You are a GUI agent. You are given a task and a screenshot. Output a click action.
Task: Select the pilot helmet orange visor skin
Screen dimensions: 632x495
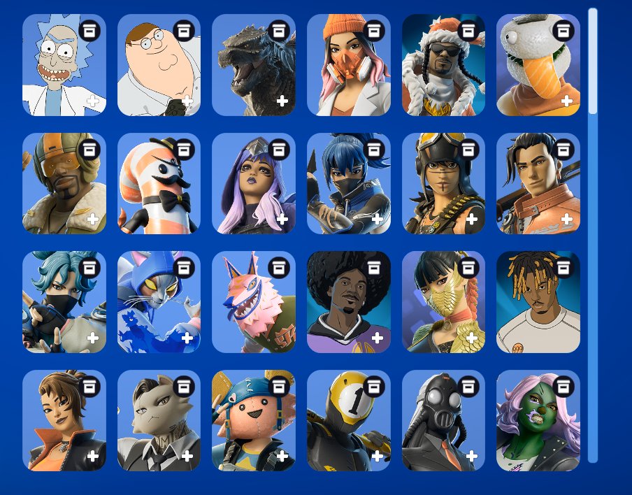pos(64,183)
